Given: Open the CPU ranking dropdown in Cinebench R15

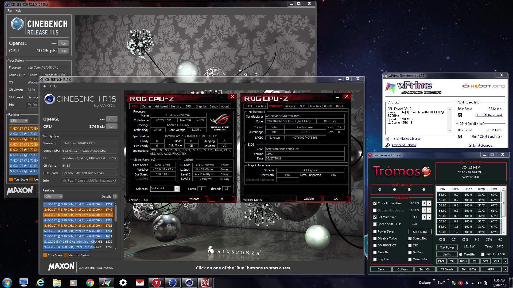Looking at the screenshot, I should 53,197.
